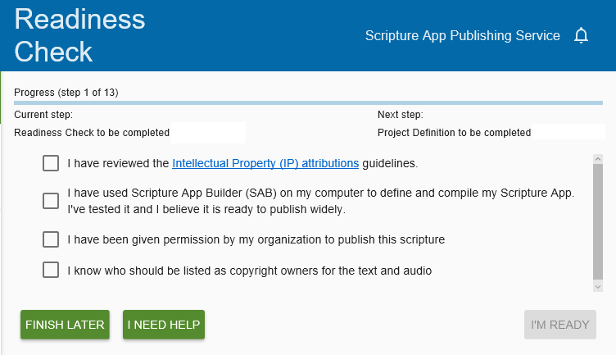Click the blank box beside the current step
Viewport: 616px width, 355px height.
point(208,132)
